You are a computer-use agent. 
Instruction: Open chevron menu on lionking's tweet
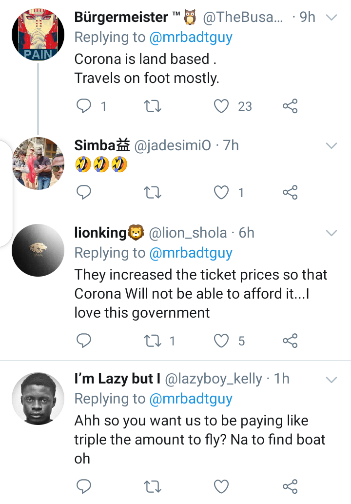pyautogui.click(x=331, y=233)
